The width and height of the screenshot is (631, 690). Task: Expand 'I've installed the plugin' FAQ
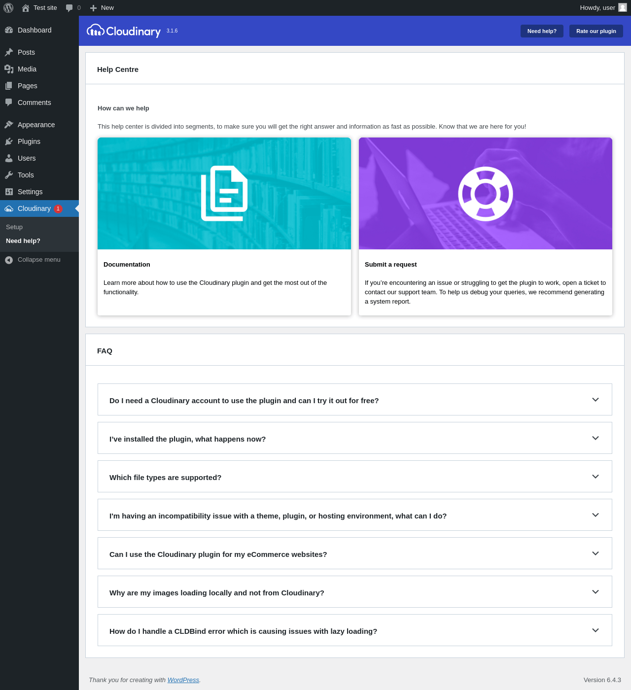pos(595,438)
